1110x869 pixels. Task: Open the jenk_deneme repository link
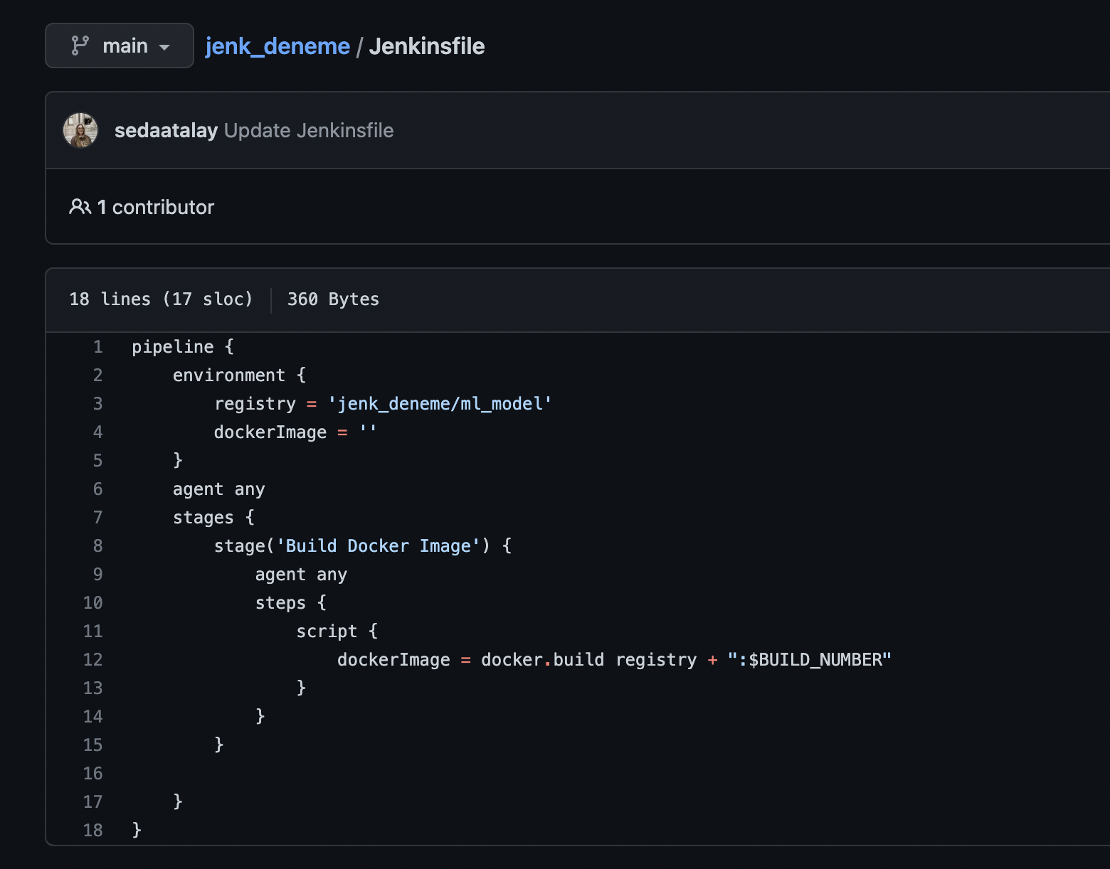tap(277, 46)
